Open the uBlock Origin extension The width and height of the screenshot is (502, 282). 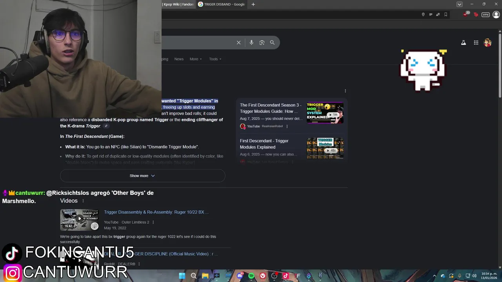[466, 14]
